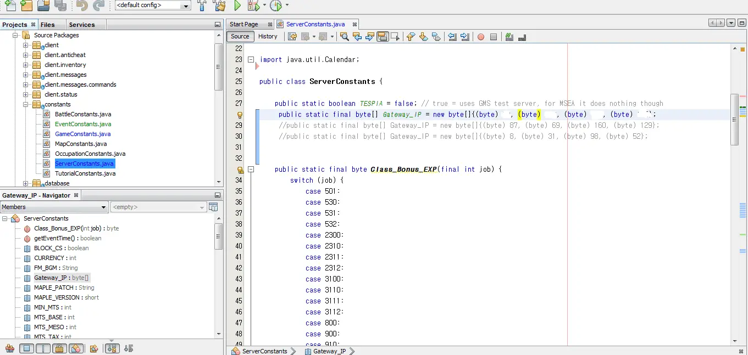The width and height of the screenshot is (748, 355).
Task: Collapse the constants package node
Action: pyautogui.click(x=25, y=104)
